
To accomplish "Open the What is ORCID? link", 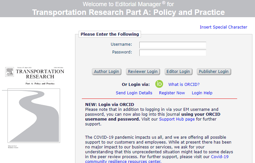I will pos(184,85).
